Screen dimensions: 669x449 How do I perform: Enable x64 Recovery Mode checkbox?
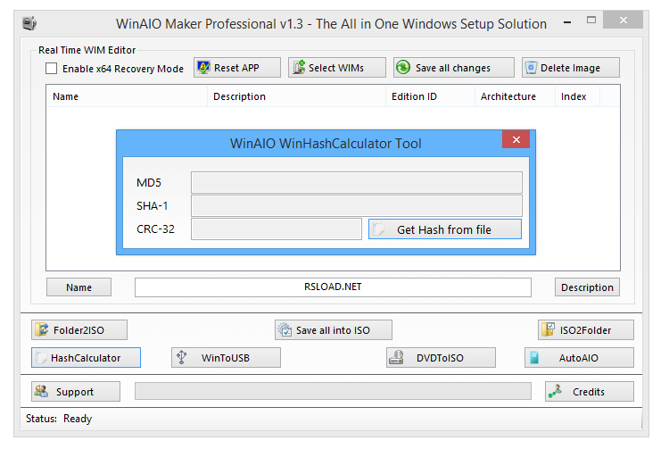[x=51, y=69]
